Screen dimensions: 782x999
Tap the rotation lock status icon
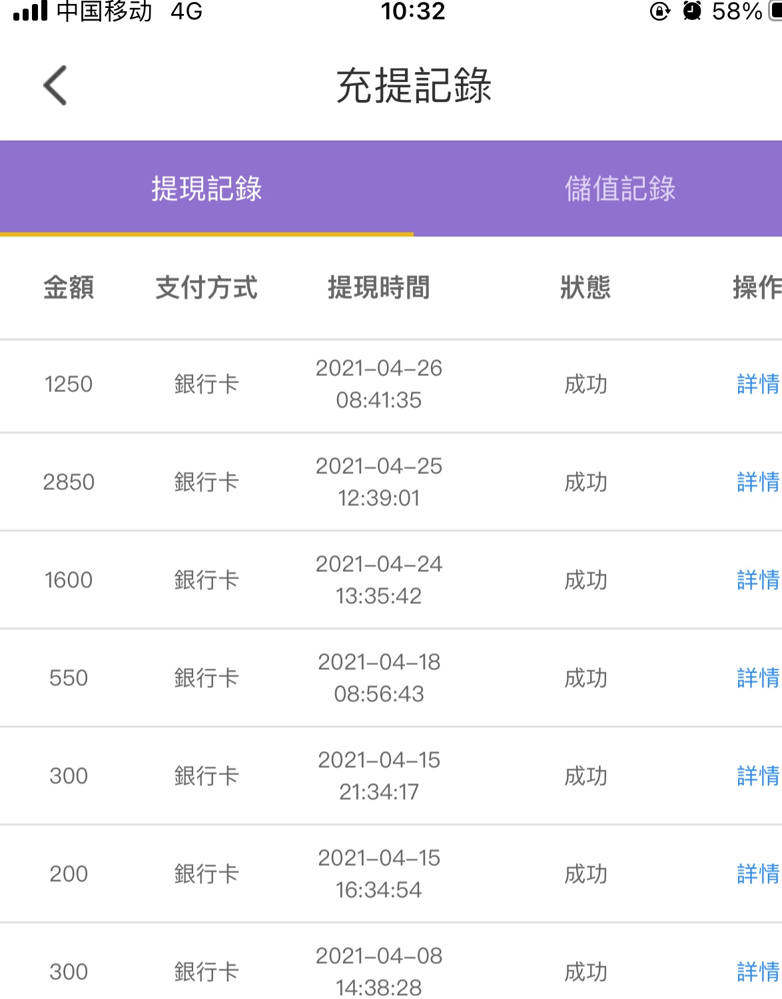click(x=659, y=11)
